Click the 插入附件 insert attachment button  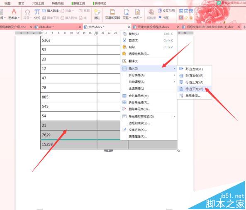pyautogui.click(x=69, y=18)
